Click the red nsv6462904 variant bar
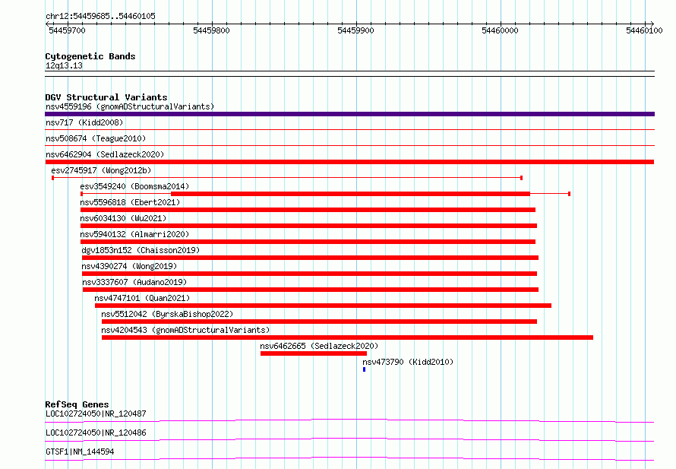This screenshot has width=676, height=469. tap(349, 162)
